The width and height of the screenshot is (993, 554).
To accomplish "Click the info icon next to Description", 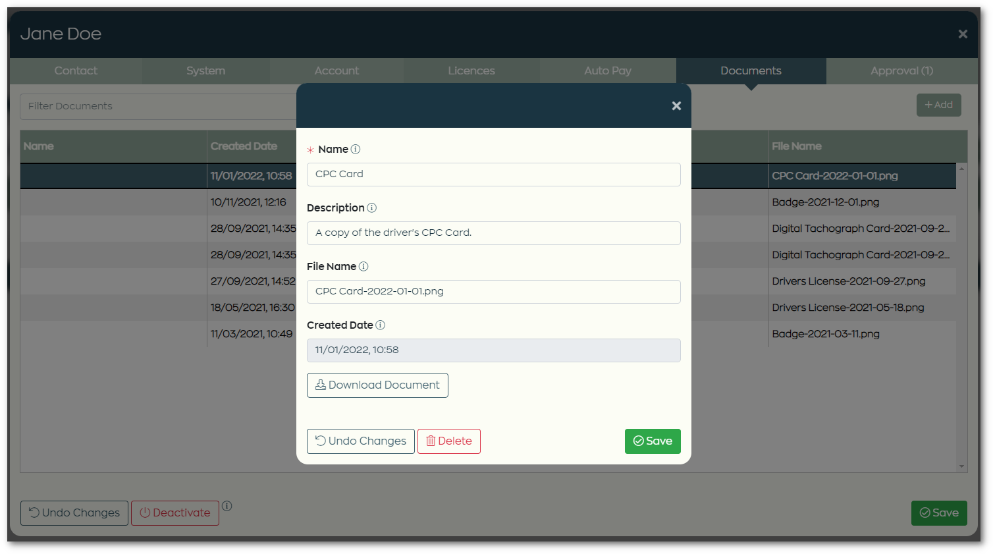I will 372,208.
